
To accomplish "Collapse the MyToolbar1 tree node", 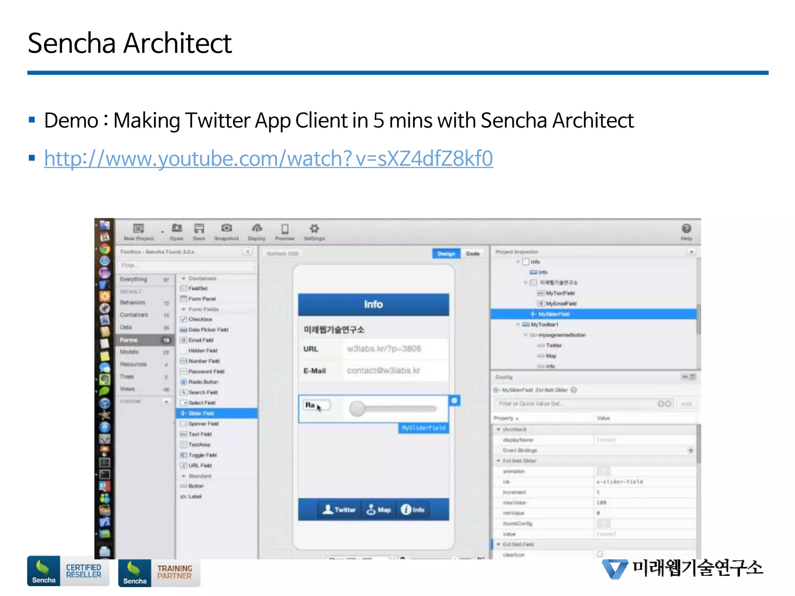I will pos(518,324).
